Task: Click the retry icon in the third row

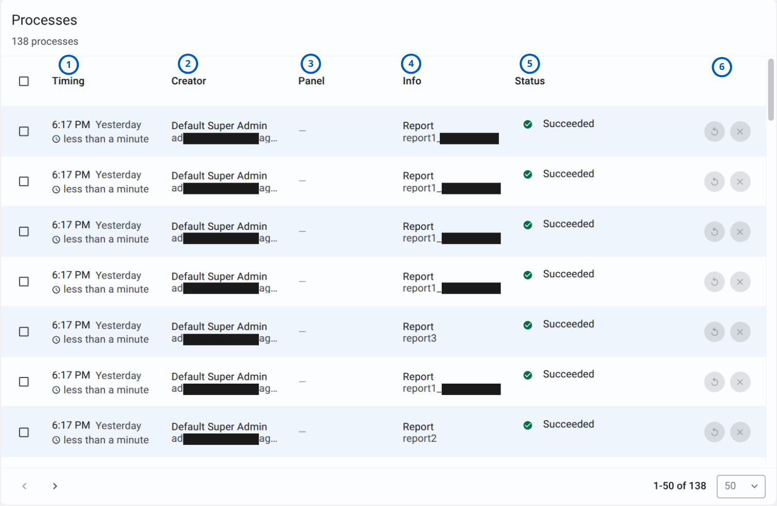Action: (x=714, y=232)
